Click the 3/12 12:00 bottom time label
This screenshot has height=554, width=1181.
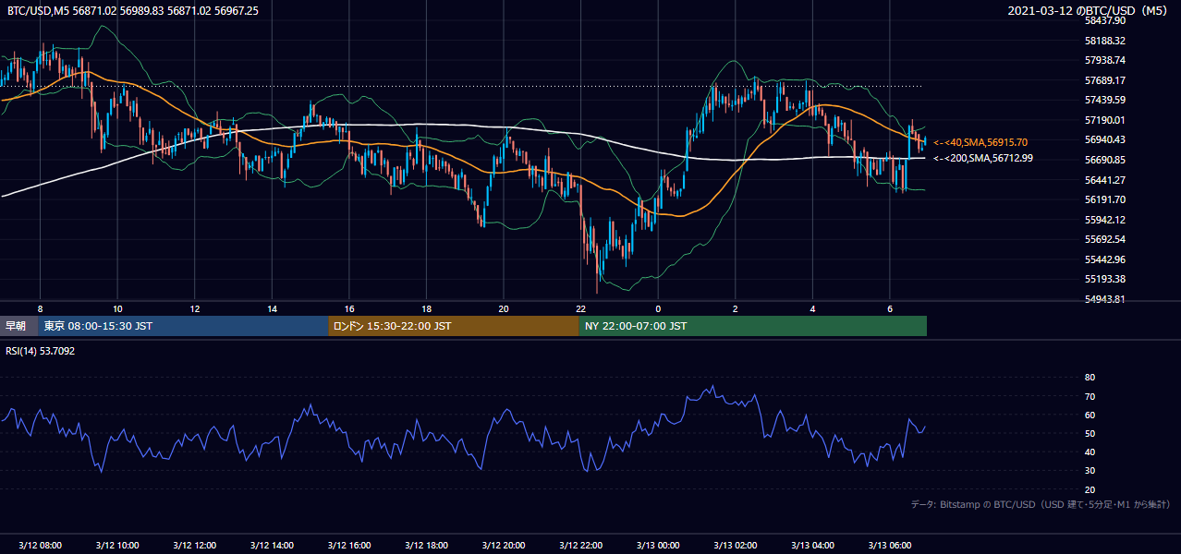pos(194,545)
